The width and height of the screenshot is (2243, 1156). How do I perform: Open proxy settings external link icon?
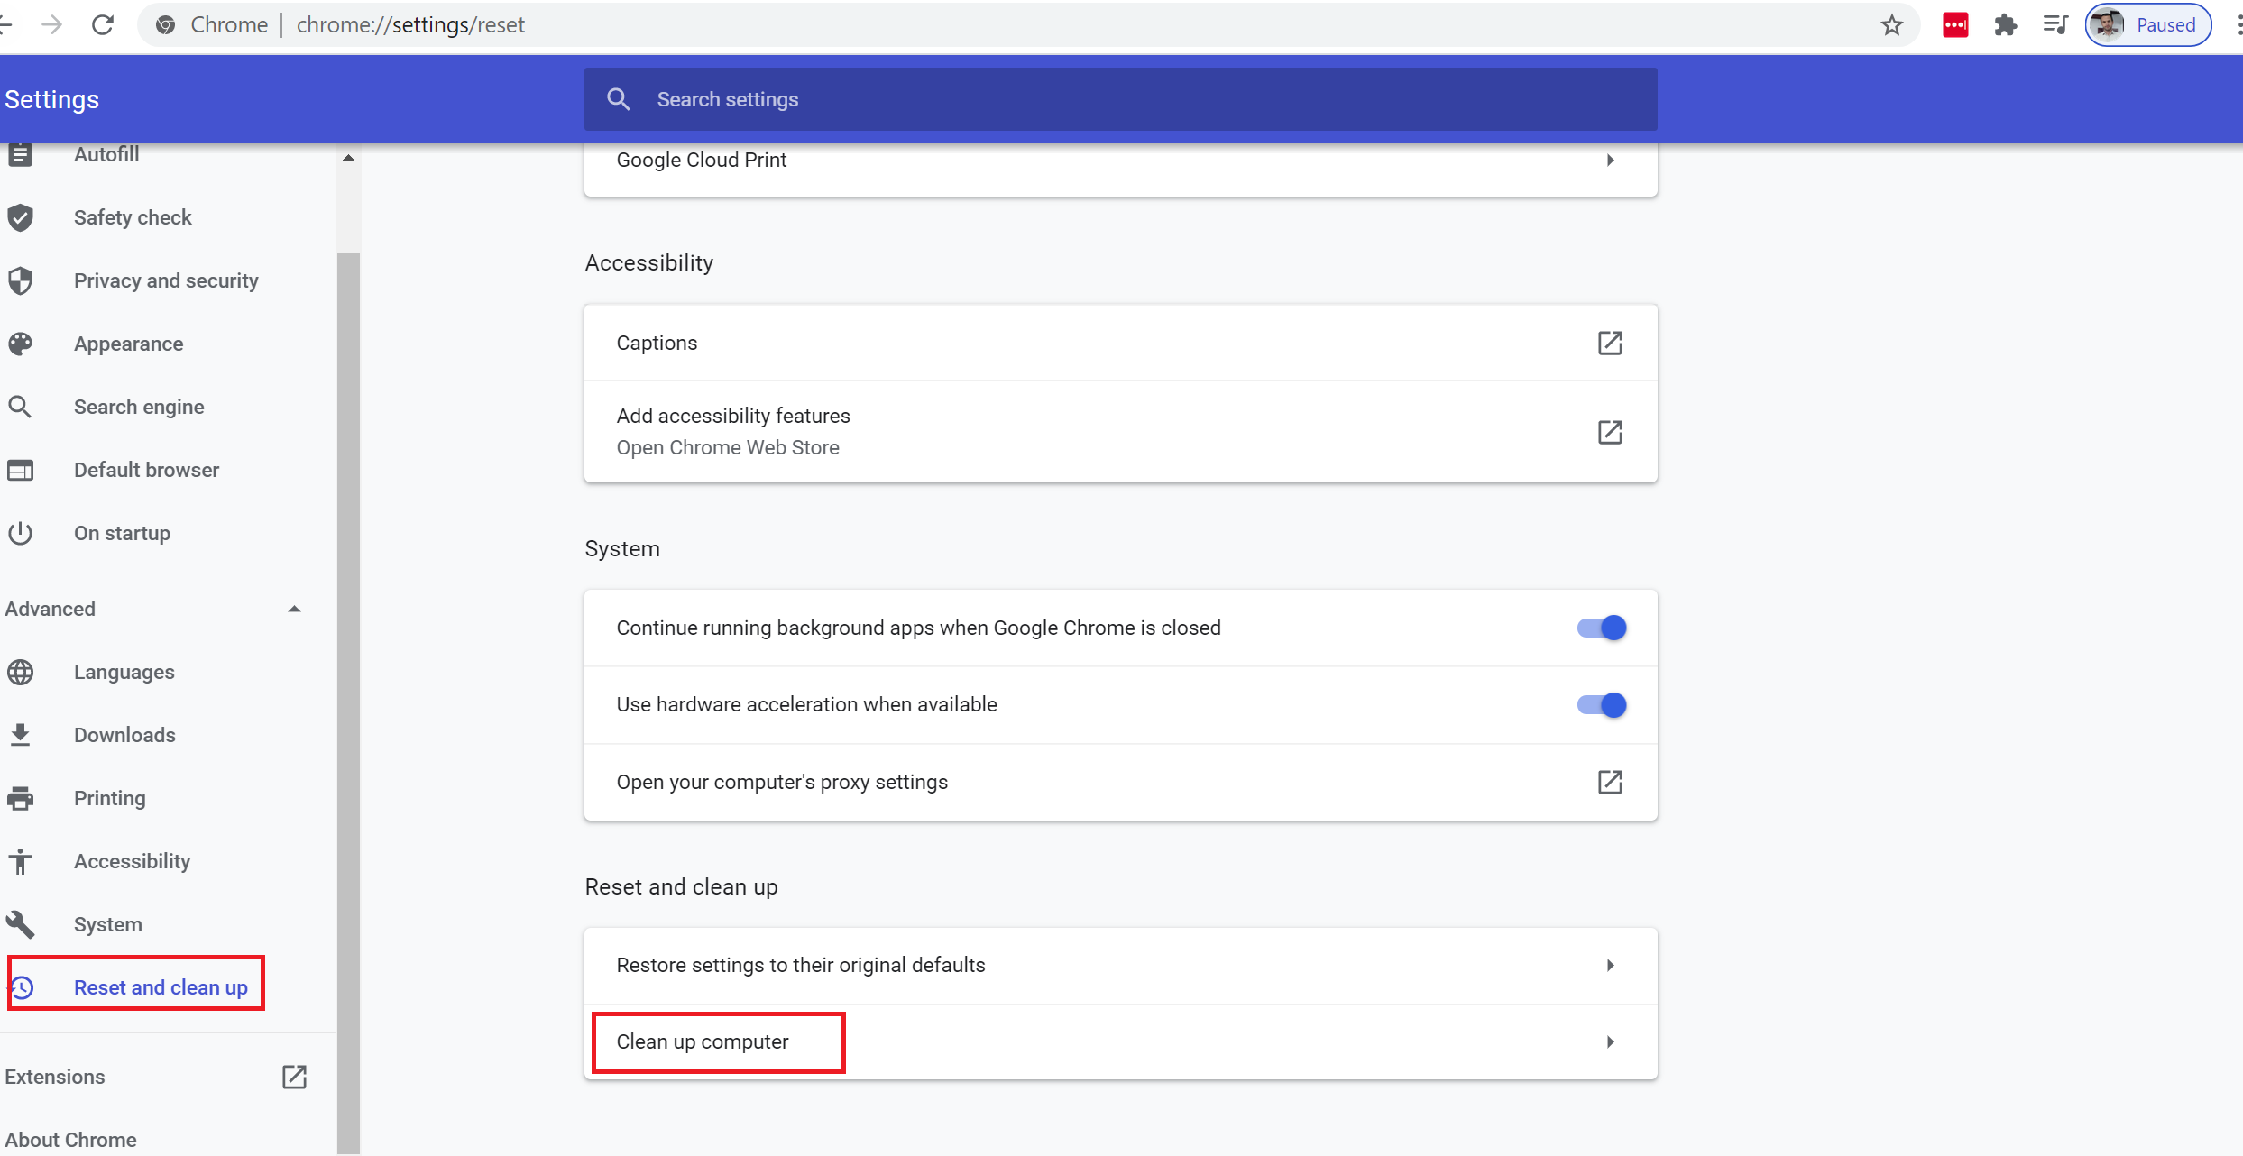click(x=1610, y=782)
